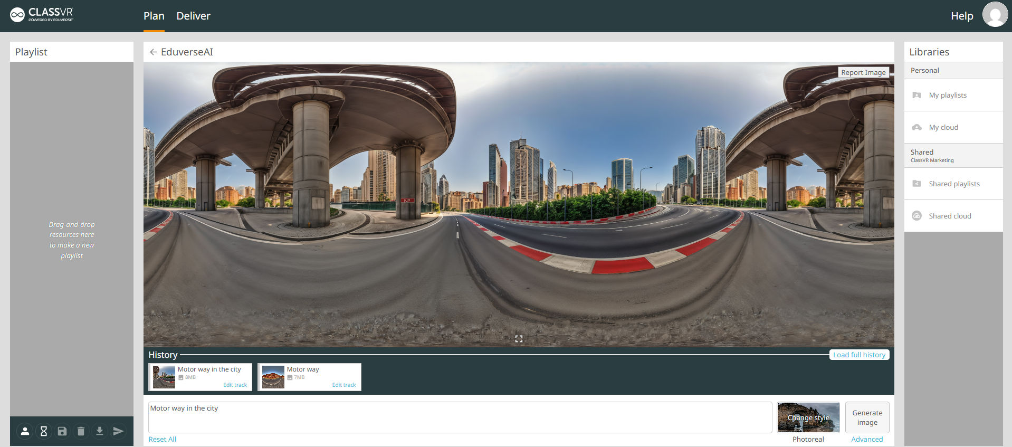Click the hourglass timer icon
Viewport: 1012px width, 447px height.
44,431
